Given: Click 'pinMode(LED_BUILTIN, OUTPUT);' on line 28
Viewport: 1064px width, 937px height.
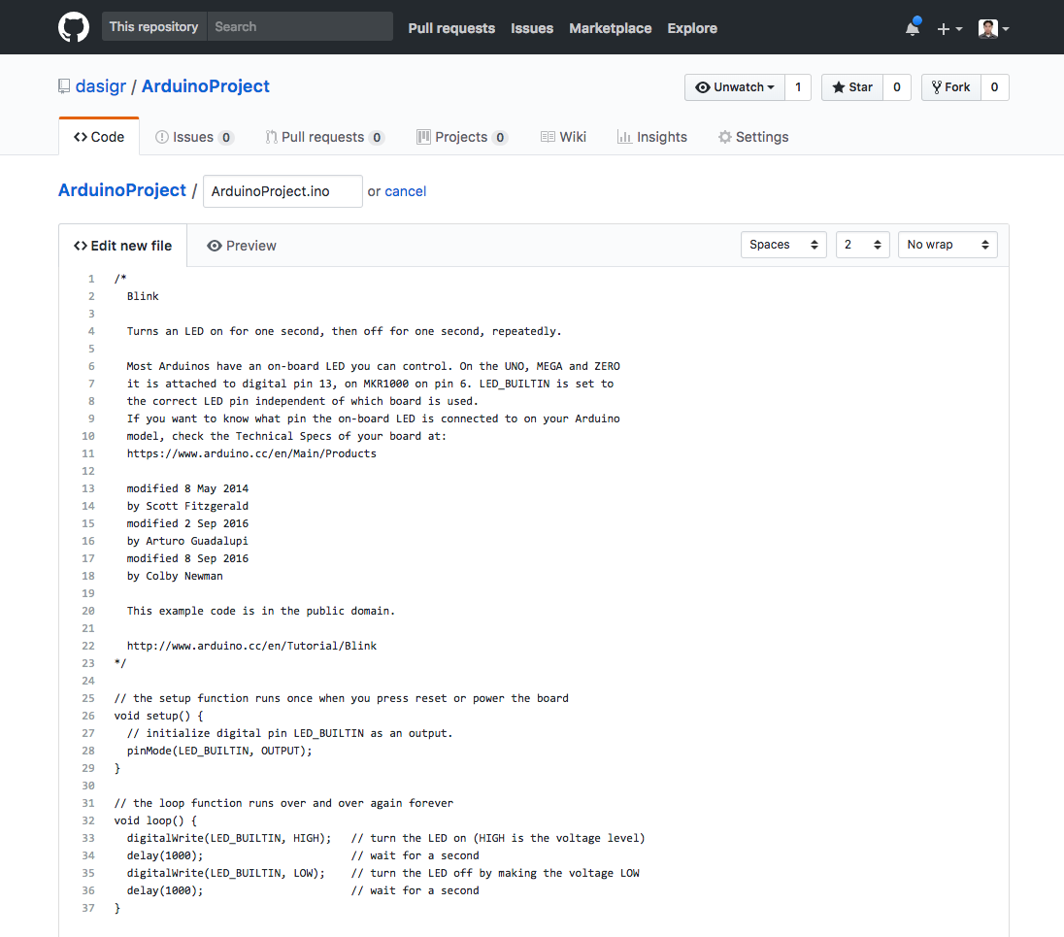Looking at the screenshot, I should (219, 751).
